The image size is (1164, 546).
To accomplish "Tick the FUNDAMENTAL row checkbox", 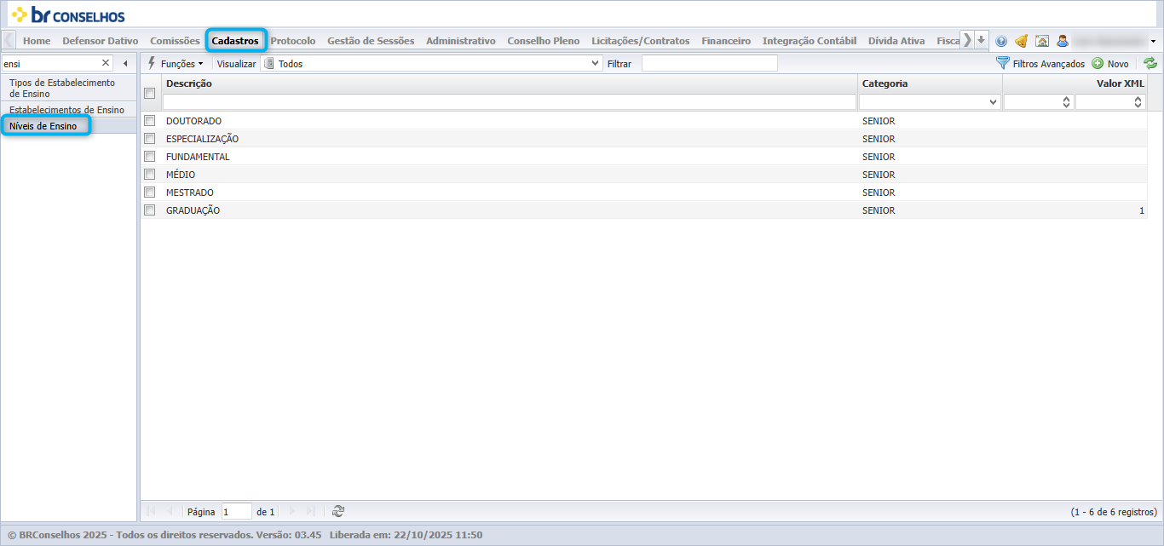I will (150, 157).
